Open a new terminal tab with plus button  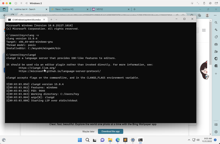[51, 20]
